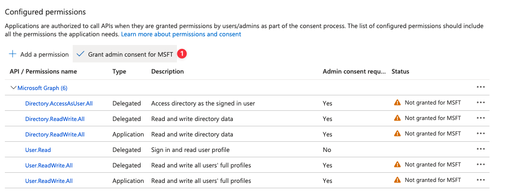Image resolution: width=506 pixels, height=196 pixels.
Task: Click Grant admin consent for MSFT
Action: (125, 54)
